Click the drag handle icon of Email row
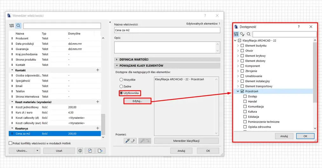 pyautogui.click(x=12, y=86)
